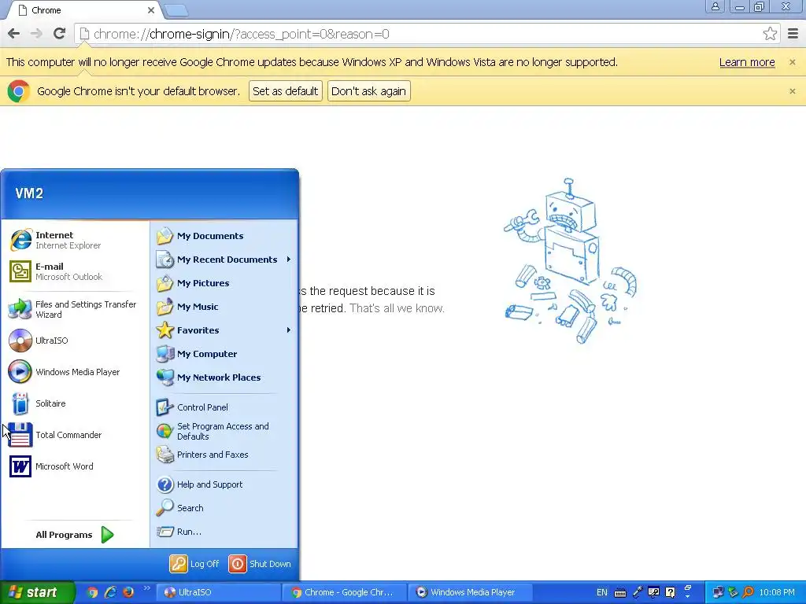Open Set Program Access and Defaults
Screen dimensions: 806x604
pos(224,431)
